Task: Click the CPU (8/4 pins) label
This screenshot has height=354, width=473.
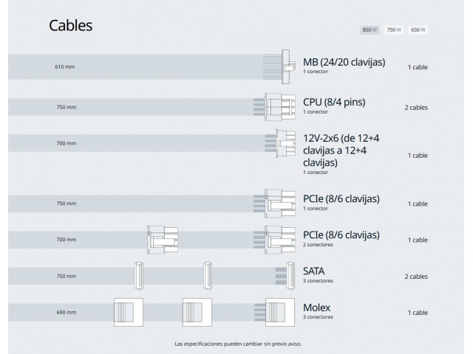Action: tap(334, 102)
